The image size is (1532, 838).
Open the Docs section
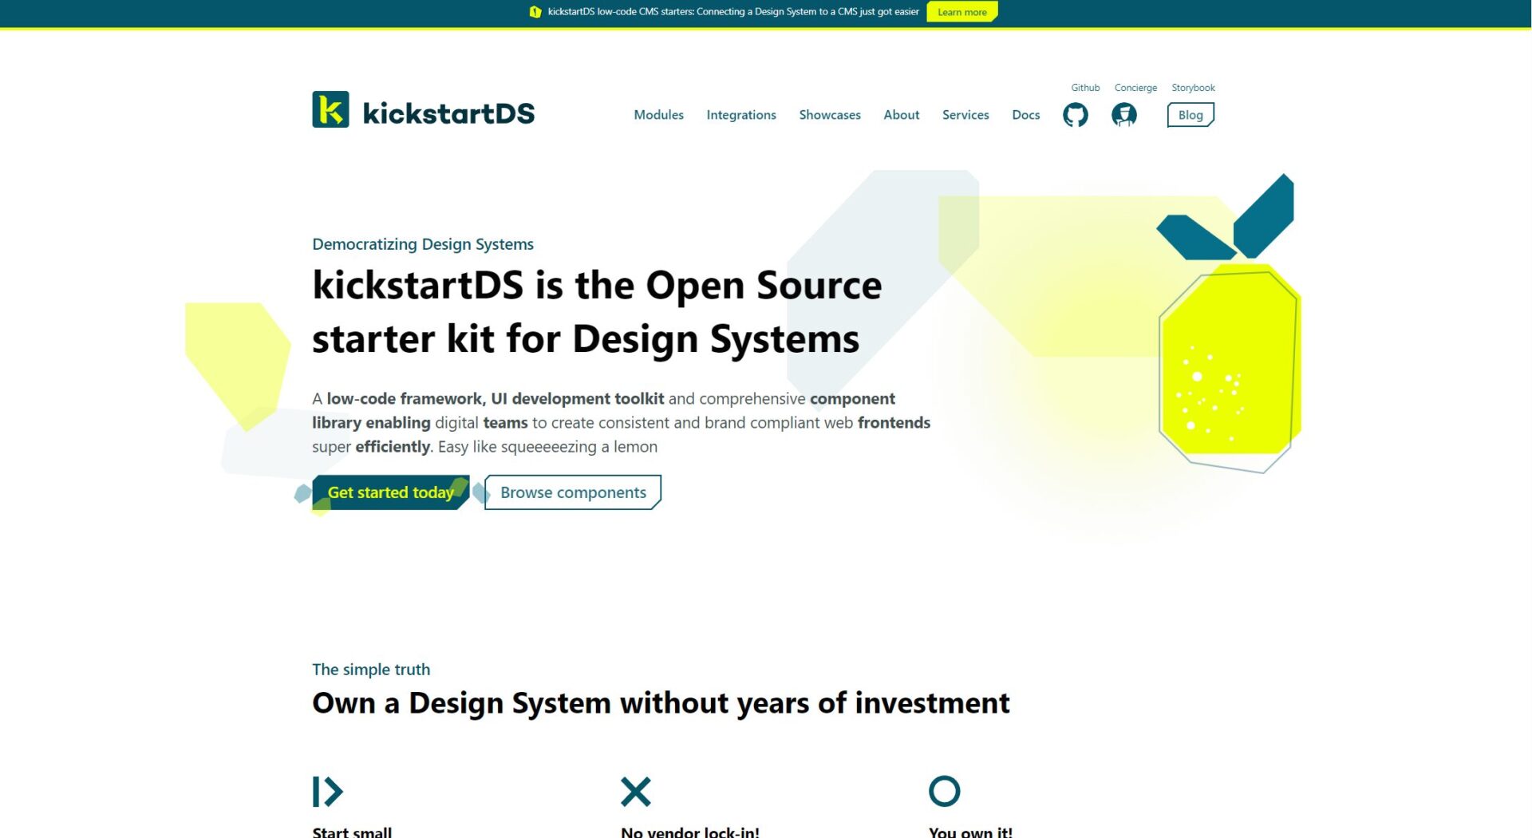1025,115
